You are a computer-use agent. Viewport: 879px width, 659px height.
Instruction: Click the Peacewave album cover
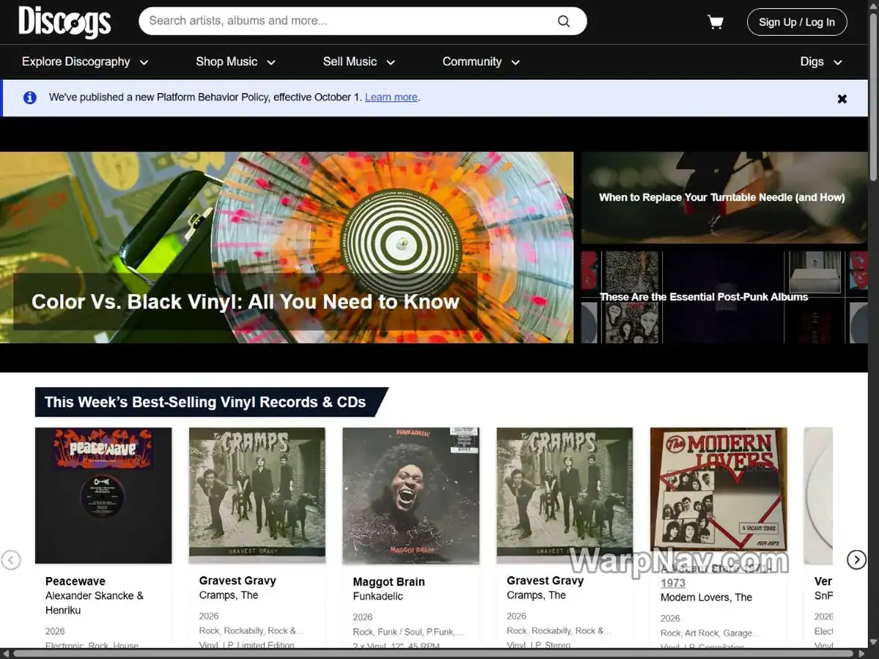103,496
